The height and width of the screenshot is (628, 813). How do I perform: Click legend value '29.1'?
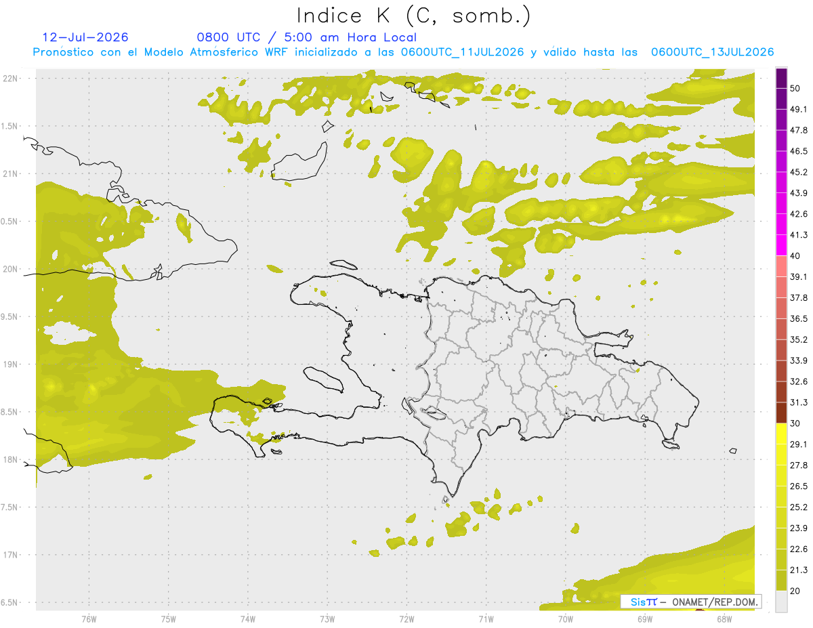point(799,444)
